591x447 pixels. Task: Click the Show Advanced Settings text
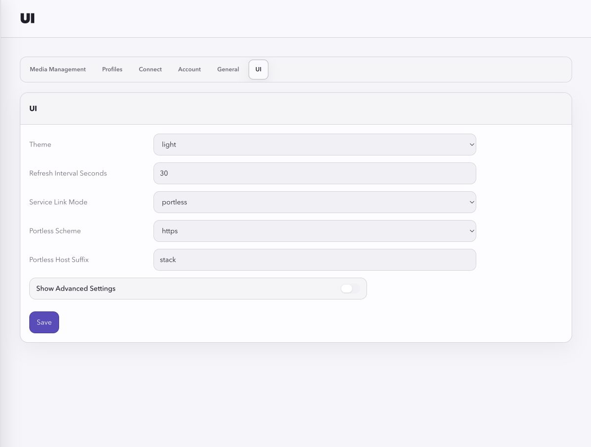[x=76, y=289]
